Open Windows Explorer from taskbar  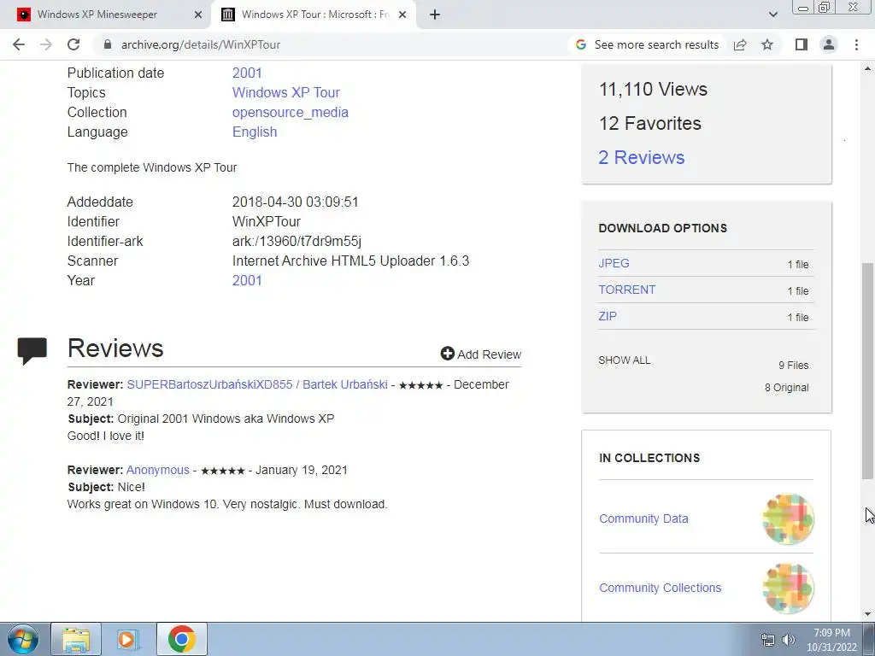(76, 639)
